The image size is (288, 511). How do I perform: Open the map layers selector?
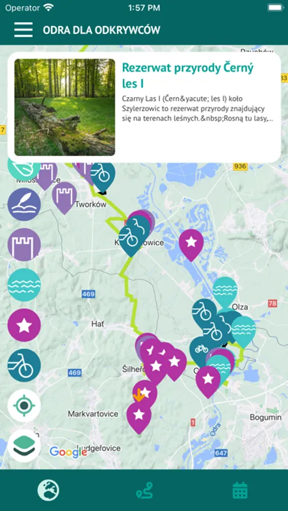pos(24,446)
